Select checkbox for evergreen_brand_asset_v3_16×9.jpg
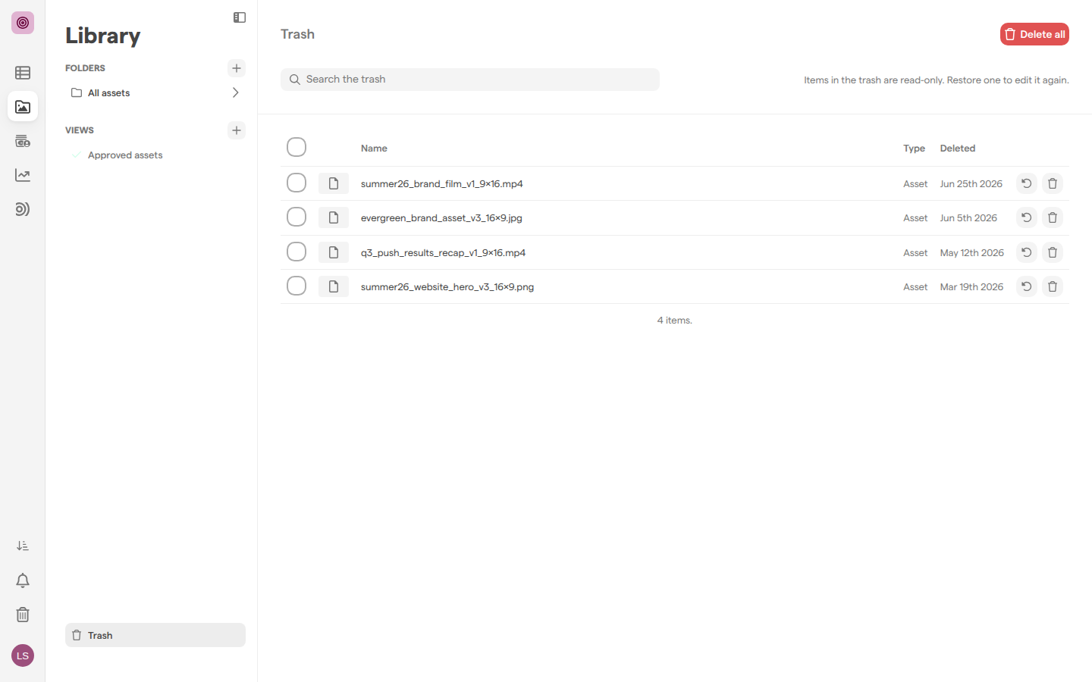1092x682 pixels. coord(297,217)
